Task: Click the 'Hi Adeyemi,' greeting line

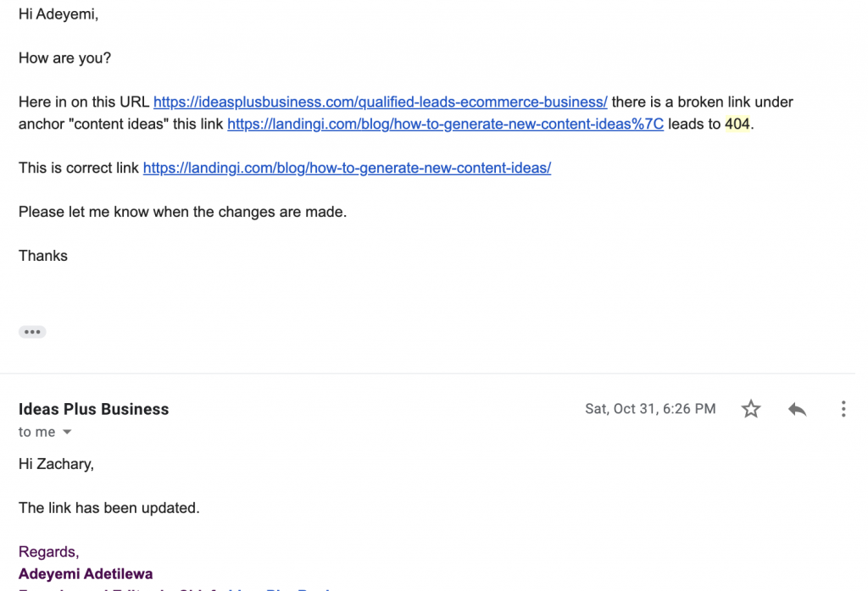Action: pos(58,14)
